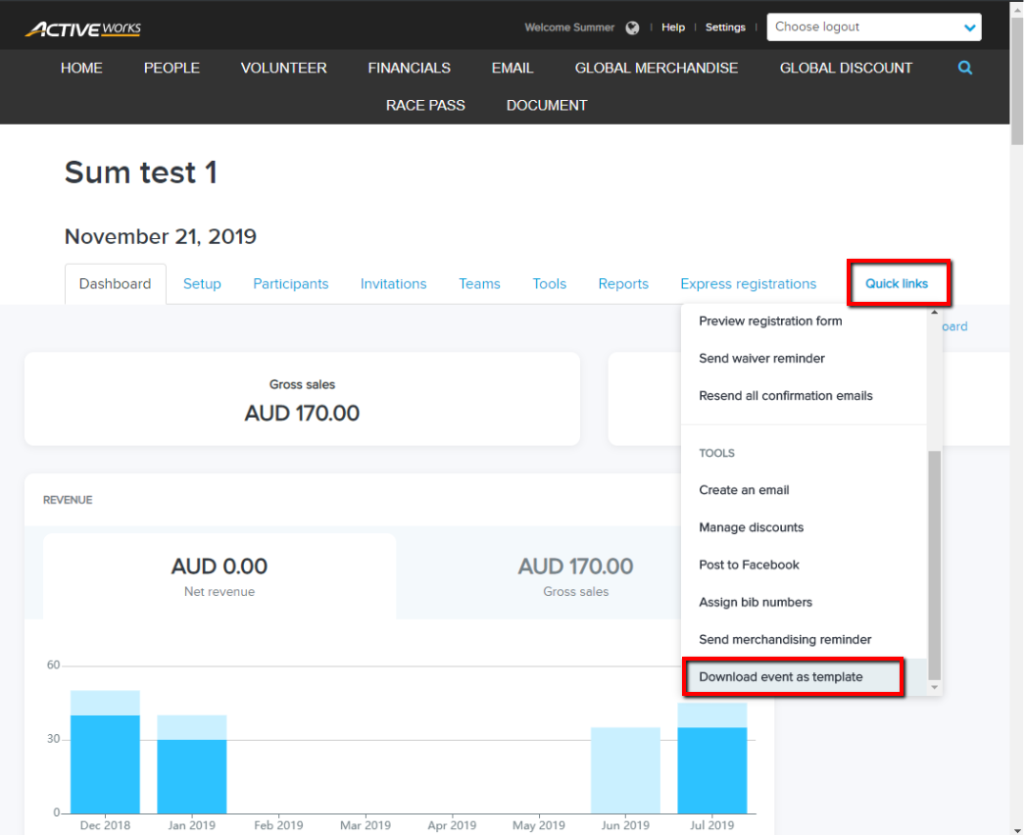Open the FINANCIALS menu
The image size is (1026, 837).
(x=409, y=68)
